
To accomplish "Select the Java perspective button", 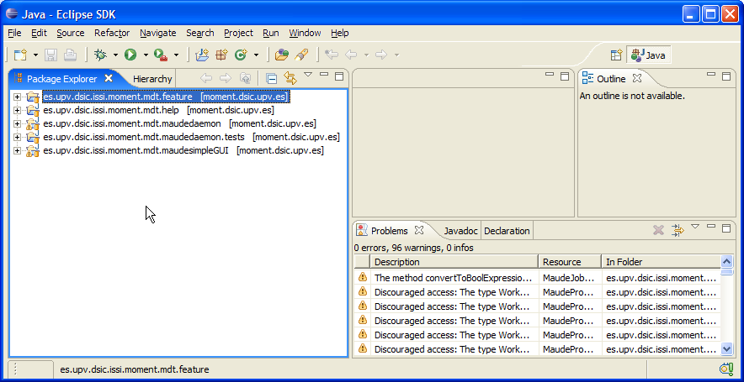I will [649, 55].
